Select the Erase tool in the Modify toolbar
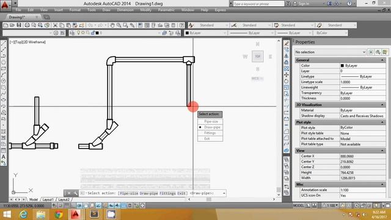391x220 pixels. point(287,43)
